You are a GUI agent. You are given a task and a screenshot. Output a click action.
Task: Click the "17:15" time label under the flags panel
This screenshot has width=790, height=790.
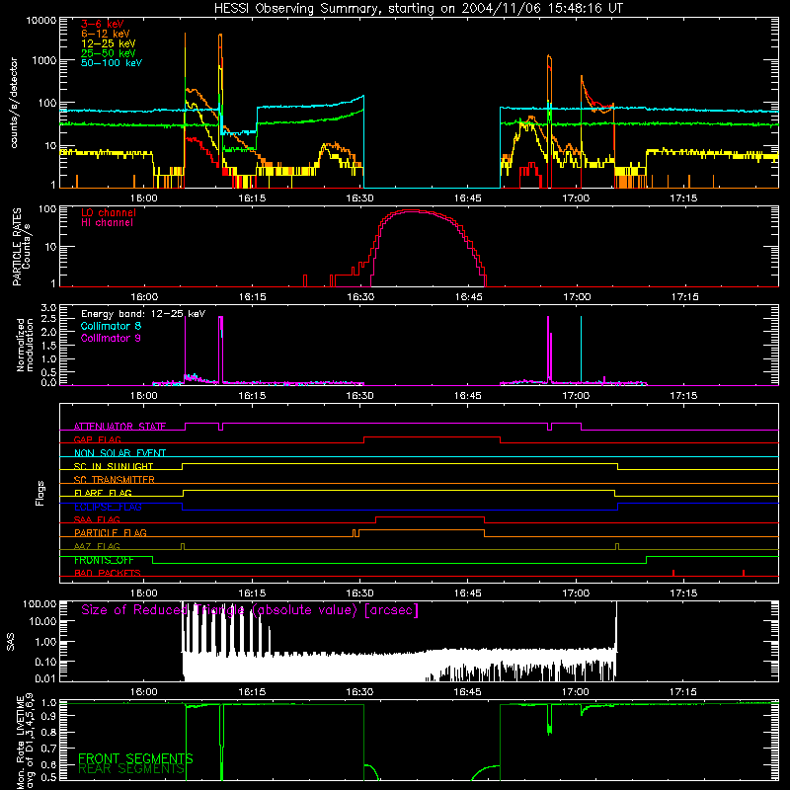pos(684,593)
